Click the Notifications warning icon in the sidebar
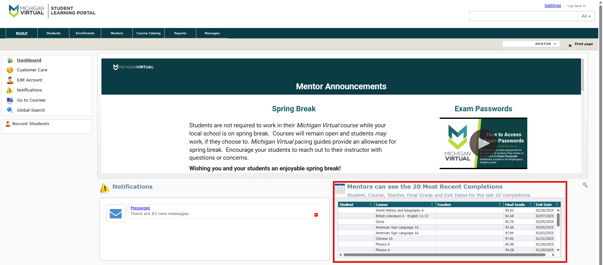The width and height of the screenshot is (603, 265). pos(10,90)
